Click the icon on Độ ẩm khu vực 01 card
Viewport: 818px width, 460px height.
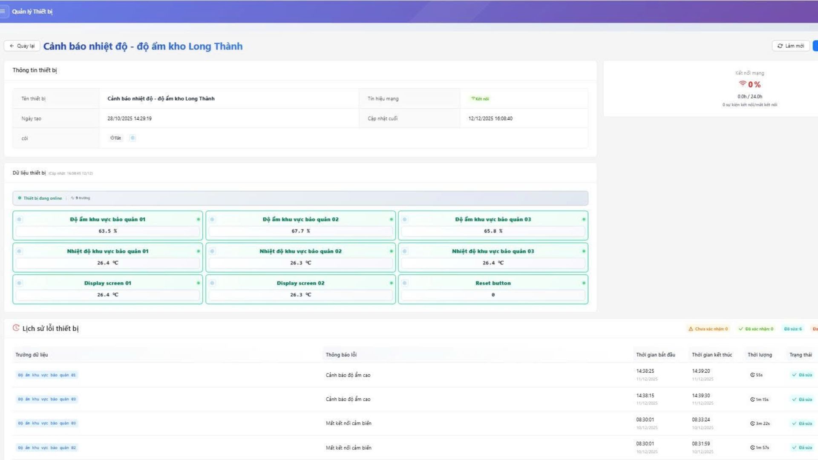pyautogui.click(x=19, y=219)
